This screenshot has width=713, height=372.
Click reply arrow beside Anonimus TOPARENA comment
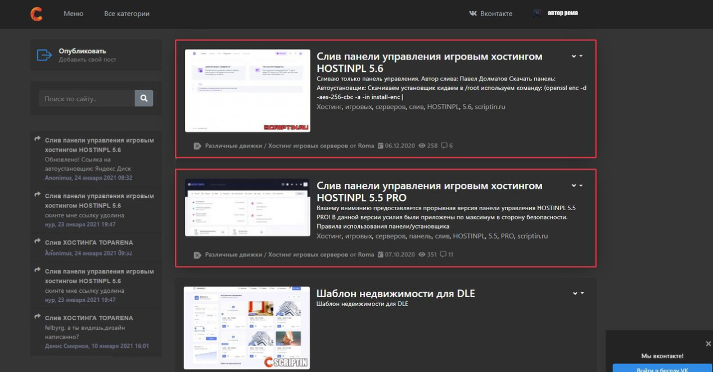pyautogui.click(x=38, y=241)
